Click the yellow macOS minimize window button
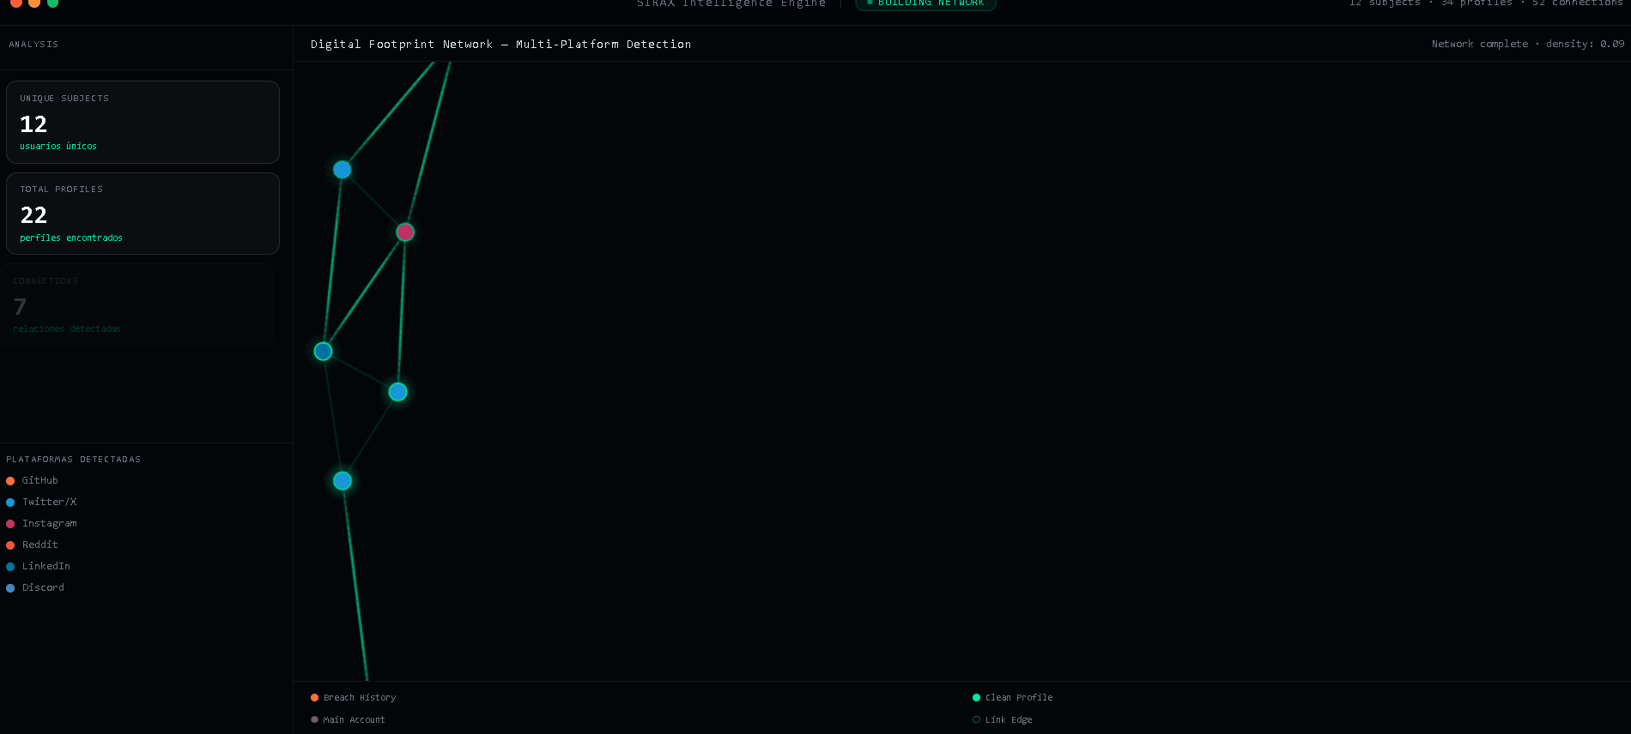Image resolution: width=1631 pixels, height=734 pixels. [x=34, y=3]
